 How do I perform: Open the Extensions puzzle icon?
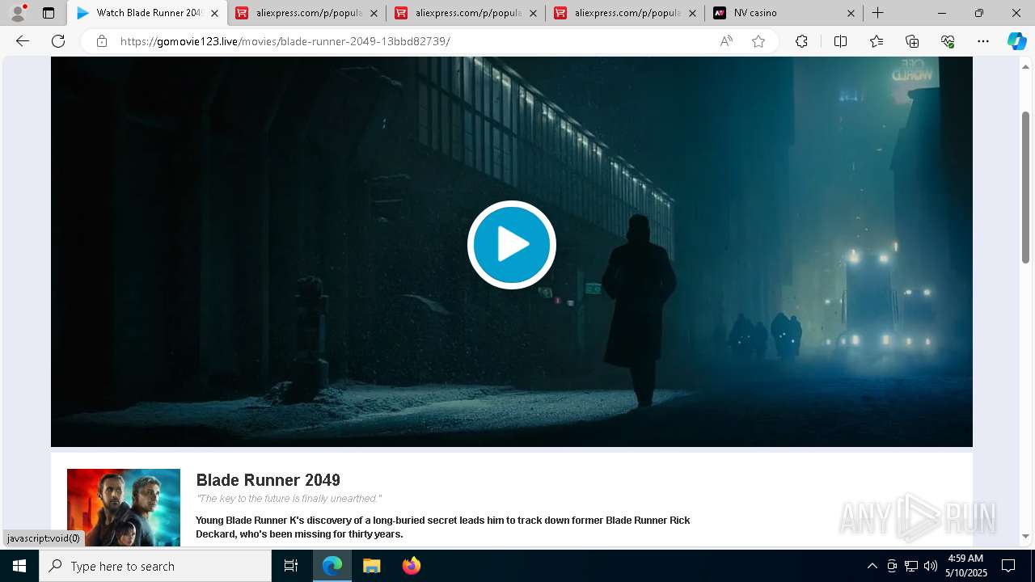[x=801, y=41]
